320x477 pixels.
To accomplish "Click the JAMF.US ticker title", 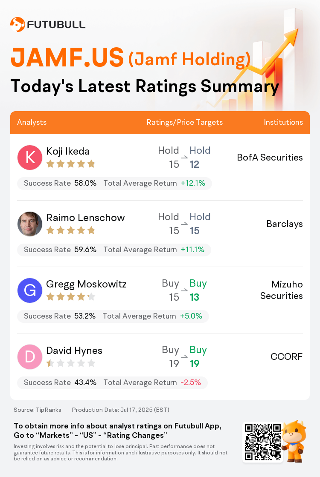I will pos(67,57).
